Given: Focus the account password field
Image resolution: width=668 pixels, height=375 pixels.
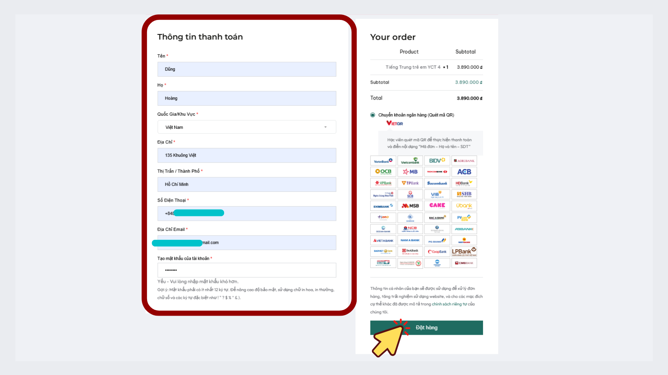Looking at the screenshot, I should click(247, 270).
